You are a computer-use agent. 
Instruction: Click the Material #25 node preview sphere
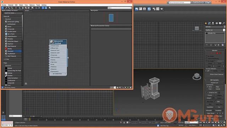[x=52, y=42]
